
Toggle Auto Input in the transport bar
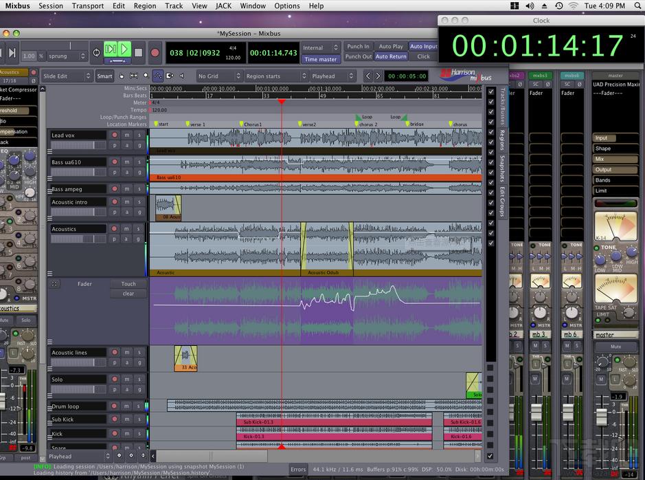423,47
